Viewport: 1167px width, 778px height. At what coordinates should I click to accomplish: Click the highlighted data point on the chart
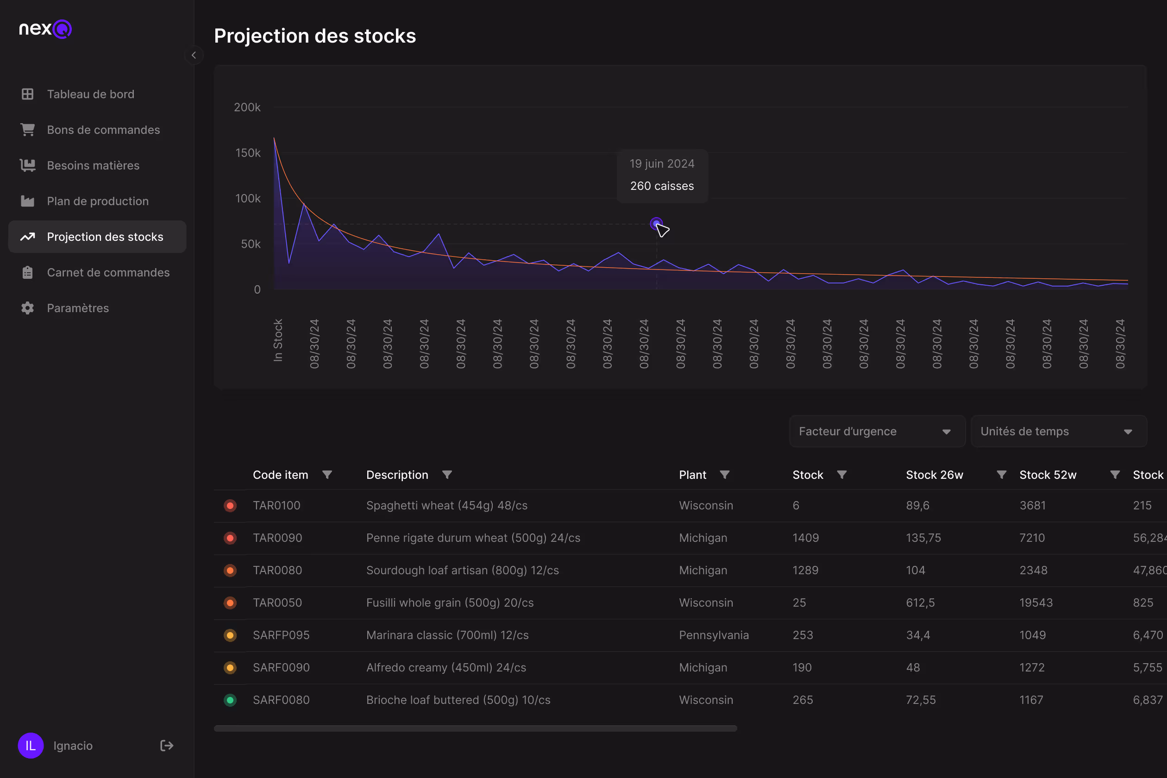click(656, 223)
